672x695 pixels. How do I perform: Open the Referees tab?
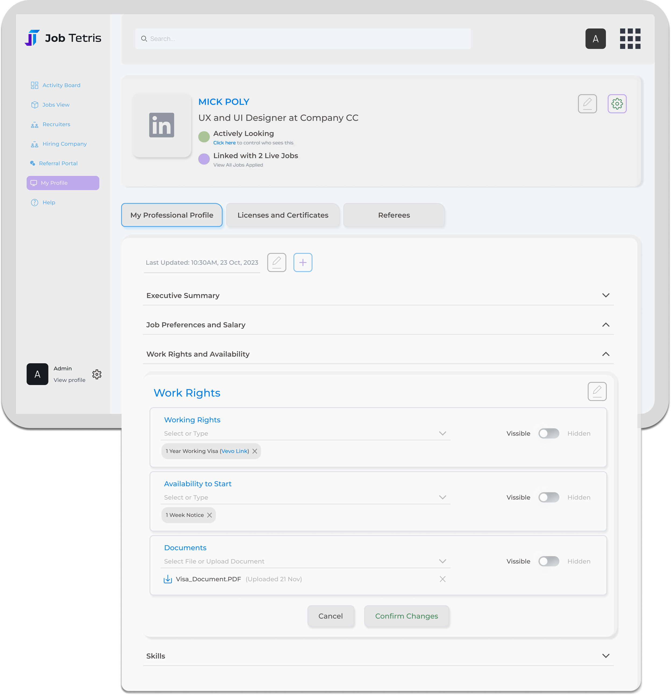pyautogui.click(x=394, y=215)
